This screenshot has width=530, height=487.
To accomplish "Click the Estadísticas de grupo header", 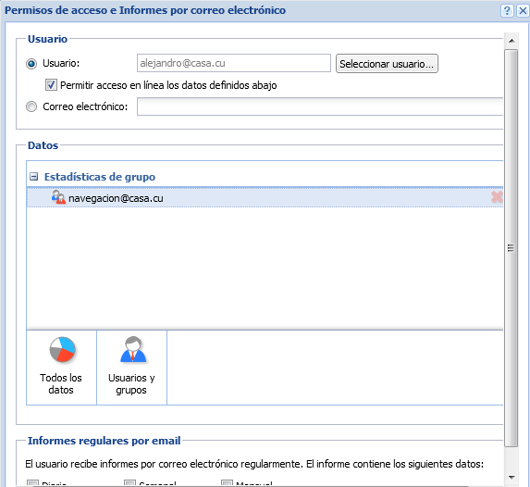I will [x=100, y=177].
